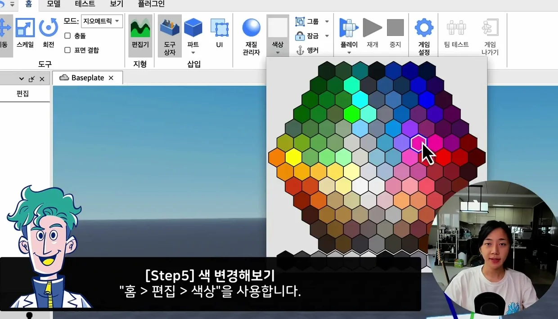558x319 pixels.
Task: Pick the bright red hexagon swatch
Action: [x=443, y=157]
